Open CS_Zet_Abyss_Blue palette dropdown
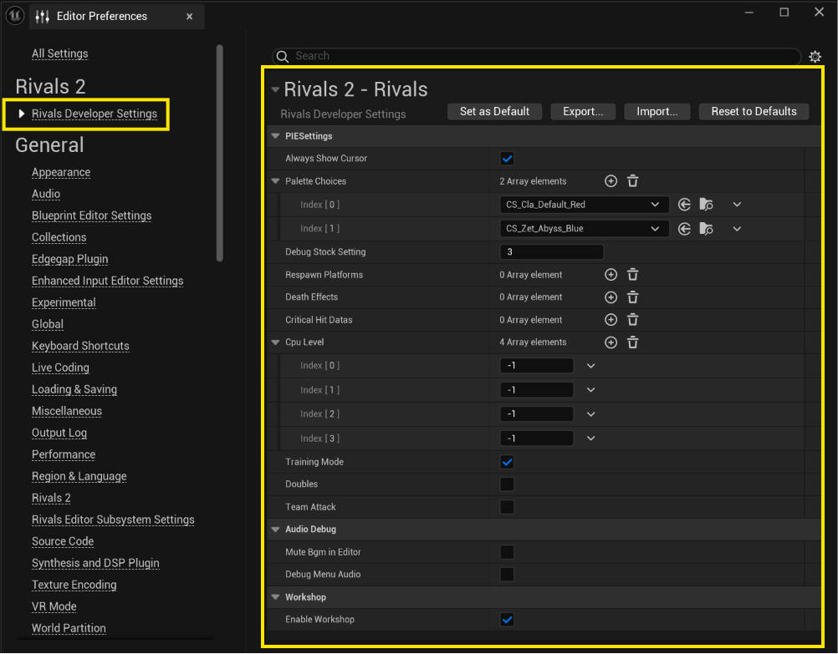This screenshot has width=838, height=654. coord(584,229)
